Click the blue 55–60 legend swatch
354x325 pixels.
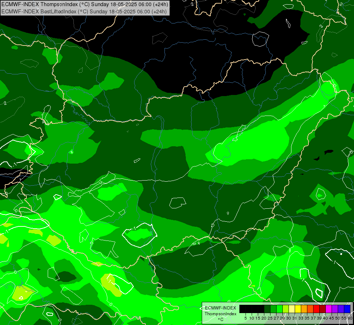coord(347,309)
